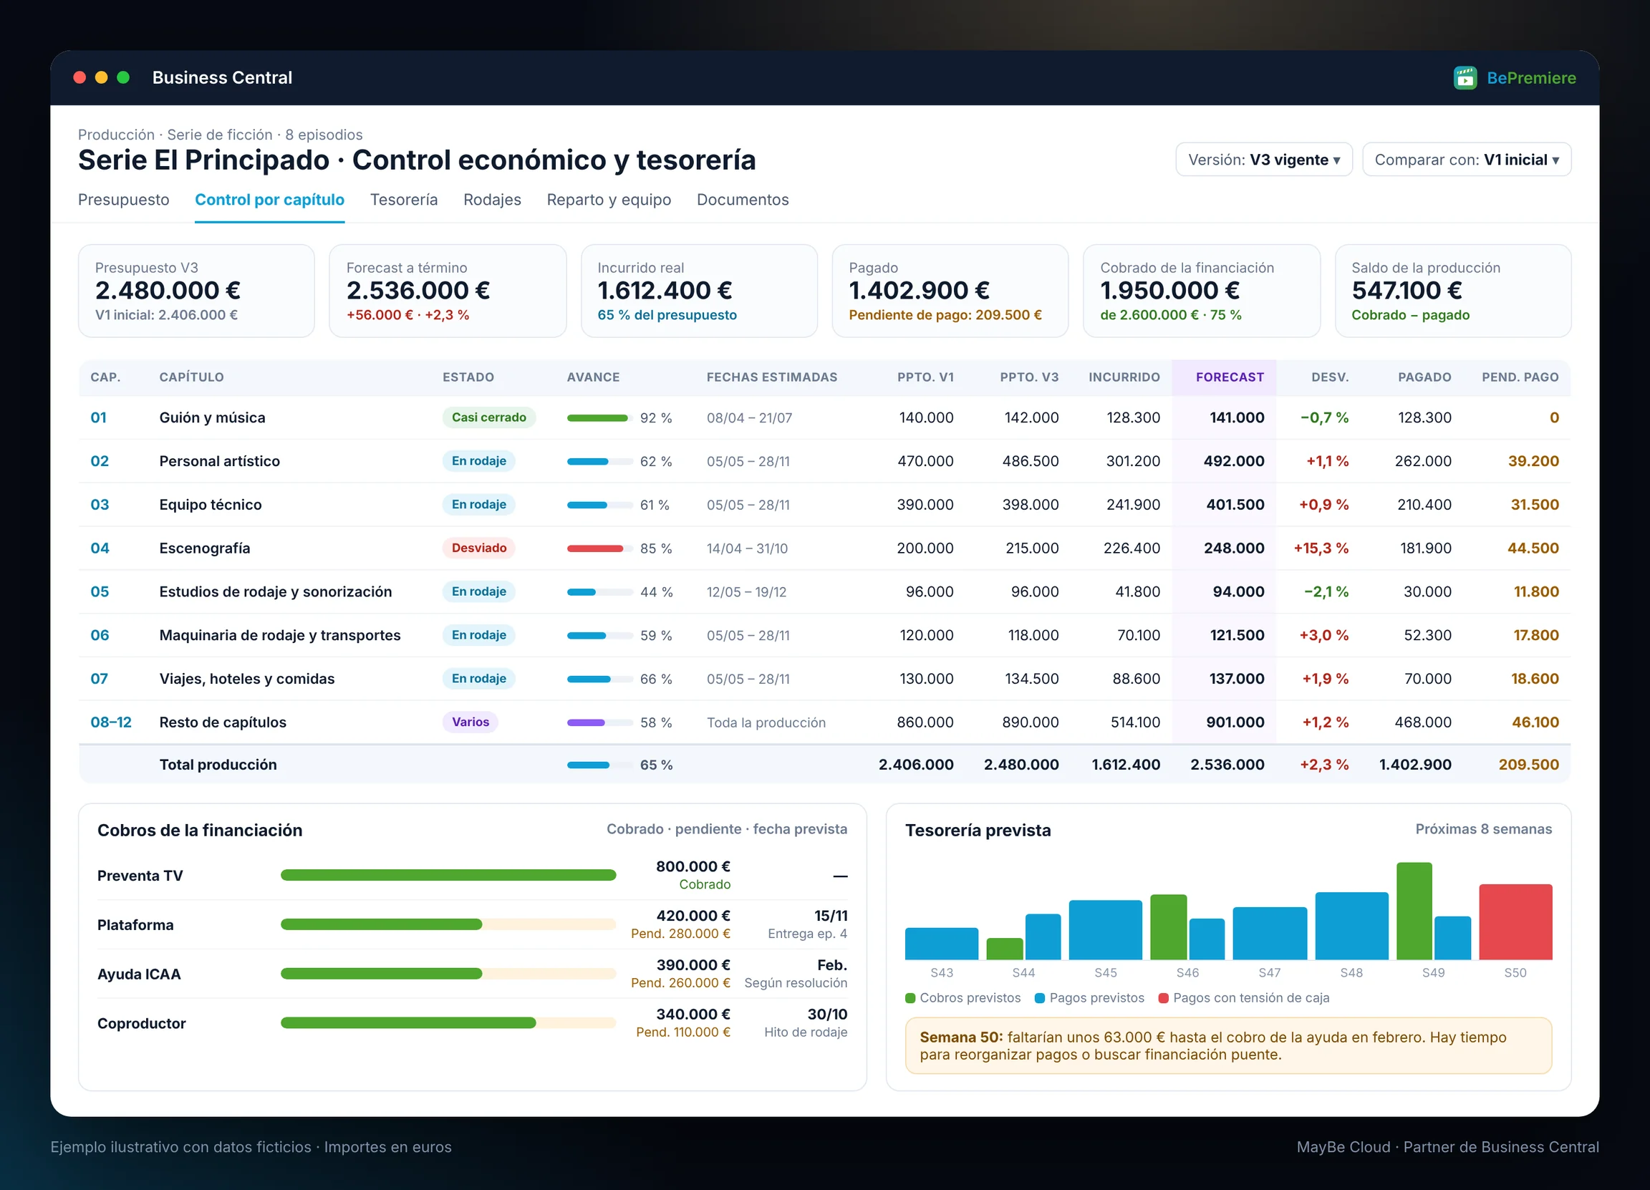The image size is (1650, 1190).
Task: Click the +15,3 % deviation value
Action: coord(1321,548)
